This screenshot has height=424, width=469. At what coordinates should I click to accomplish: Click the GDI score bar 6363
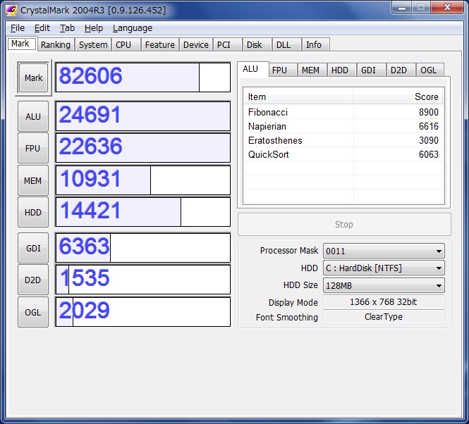tap(143, 248)
